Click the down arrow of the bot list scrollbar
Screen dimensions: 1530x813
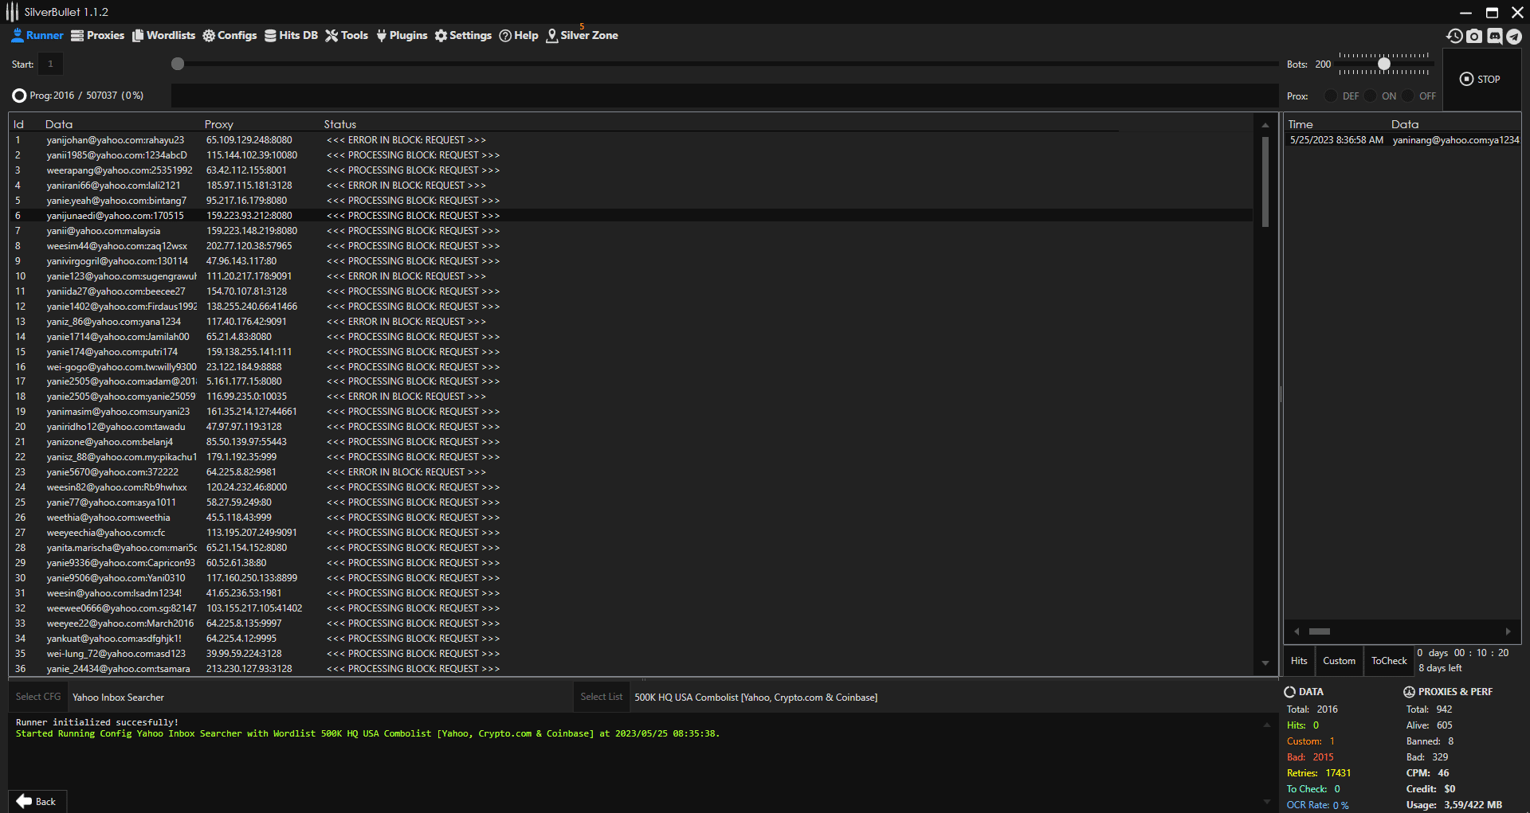pos(1265,663)
